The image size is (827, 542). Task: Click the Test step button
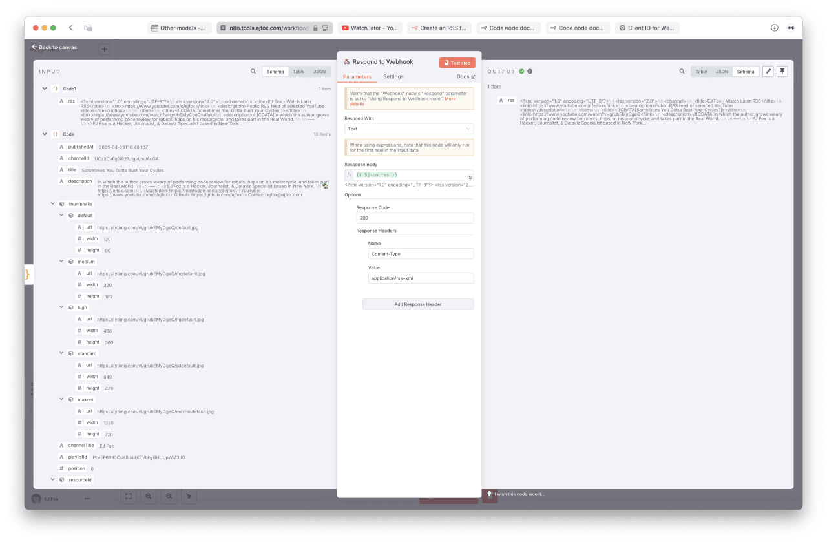(457, 62)
